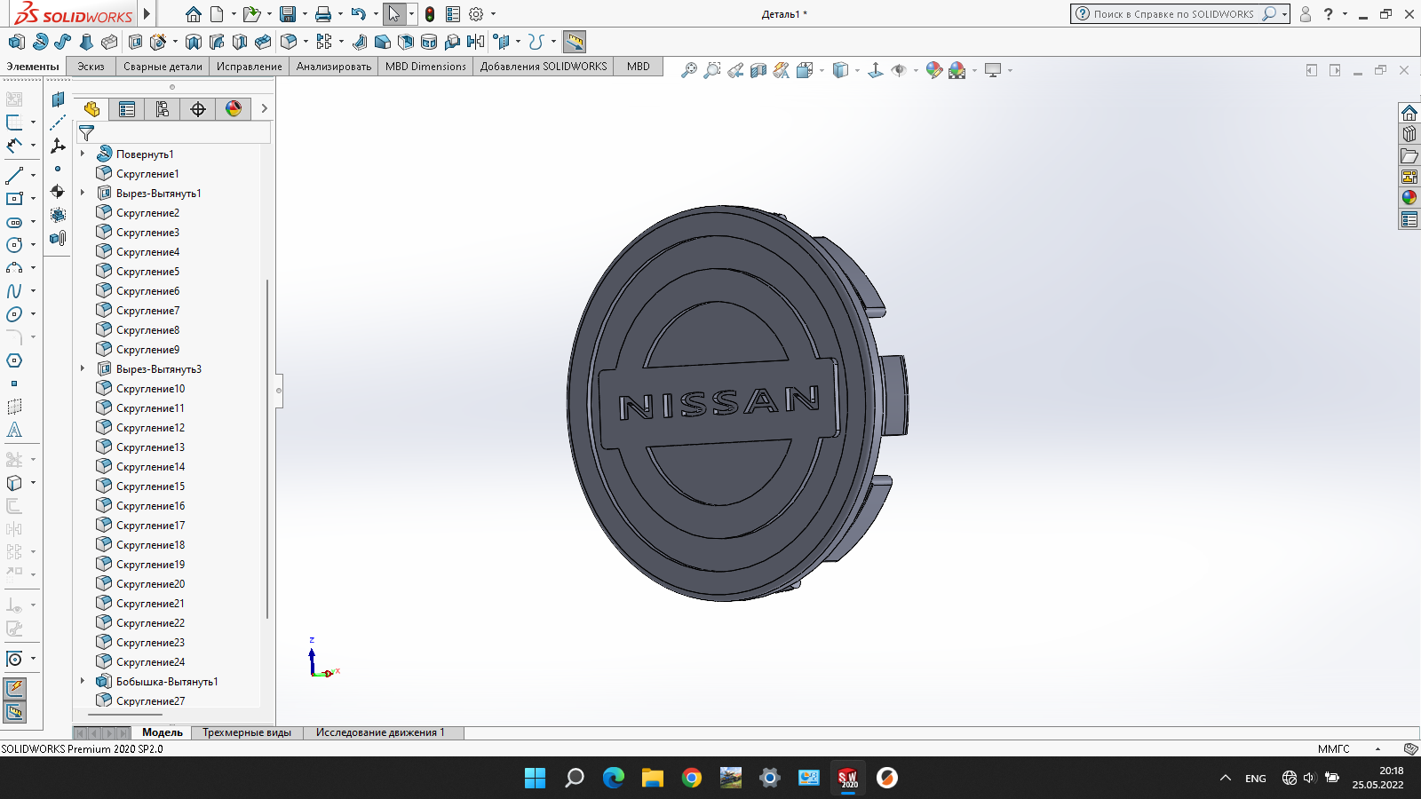
Task: Open the Добавления SOLIDWORKS tab
Action: (544, 67)
